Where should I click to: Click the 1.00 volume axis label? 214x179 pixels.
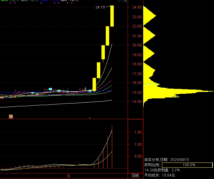coord(138,144)
